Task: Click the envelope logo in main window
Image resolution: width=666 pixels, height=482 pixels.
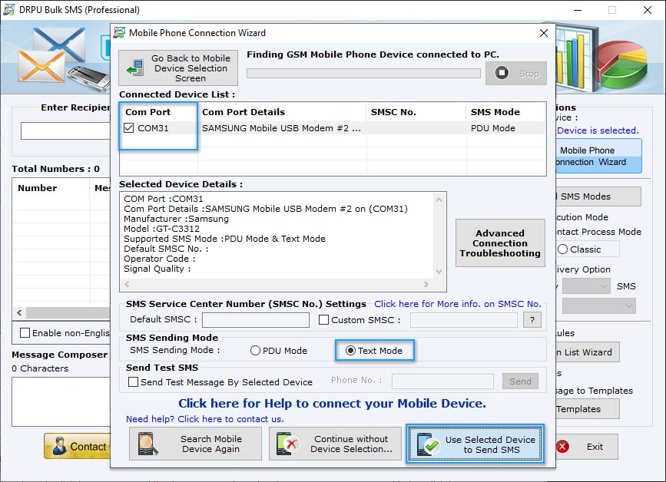Action: 53,55
